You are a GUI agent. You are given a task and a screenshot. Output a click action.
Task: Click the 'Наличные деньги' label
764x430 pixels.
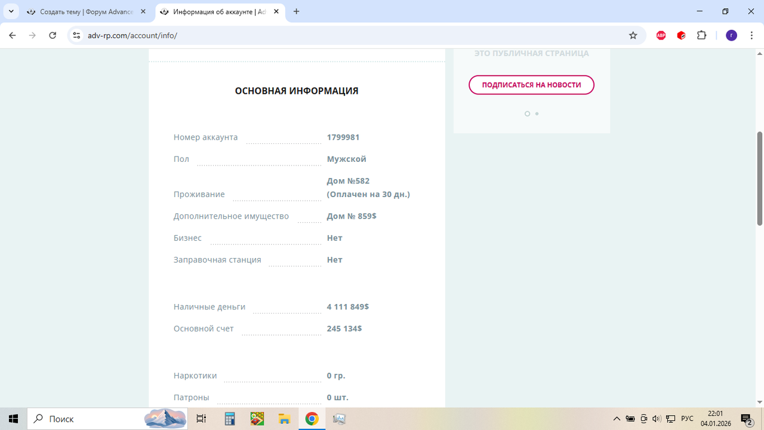tap(210, 307)
